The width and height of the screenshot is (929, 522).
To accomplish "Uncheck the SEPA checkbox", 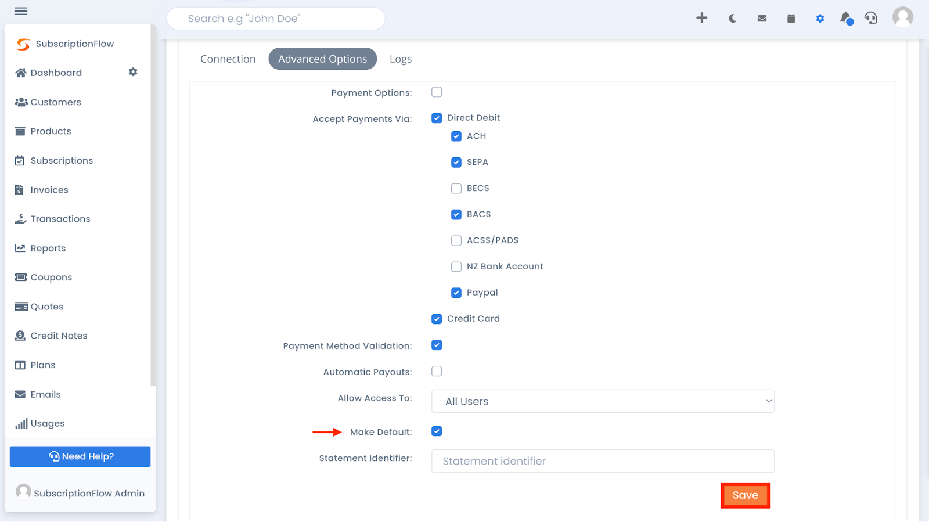I will tap(456, 163).
